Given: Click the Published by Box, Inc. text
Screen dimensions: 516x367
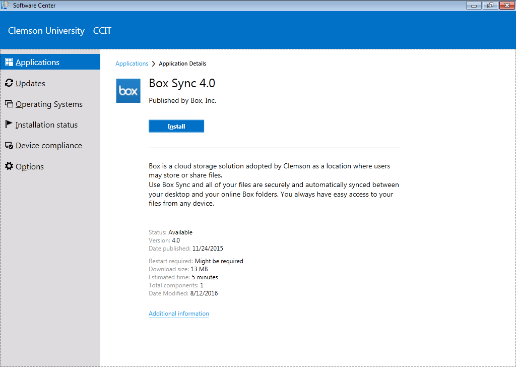Looking at the screenshot, I should coord(182,101).
